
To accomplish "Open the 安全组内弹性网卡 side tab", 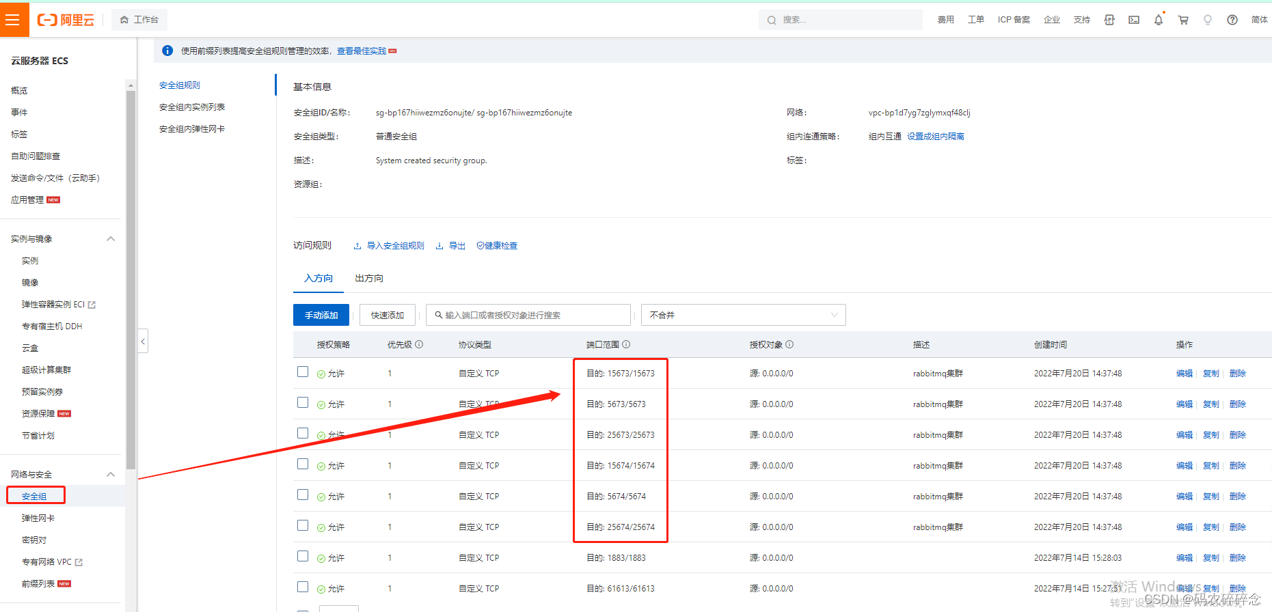I will coord(192,129).
